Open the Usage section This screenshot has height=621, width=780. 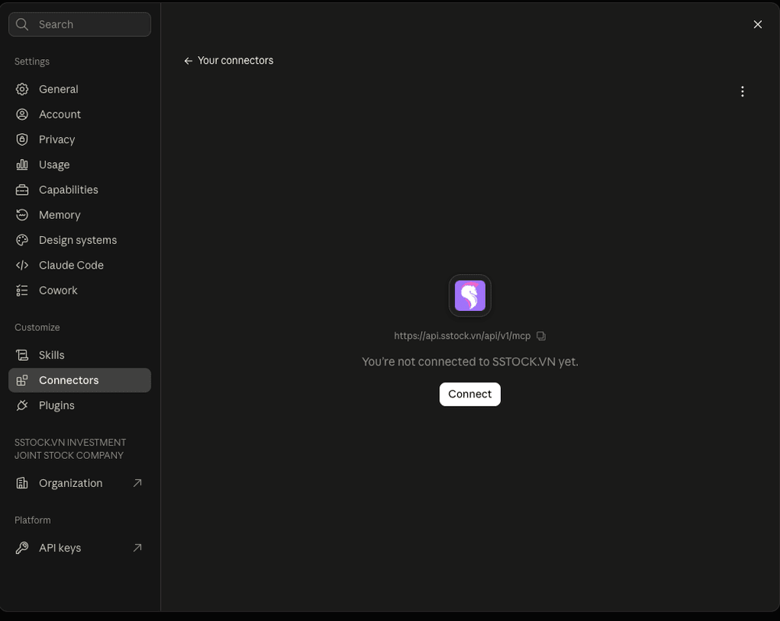tap(80, 164)
